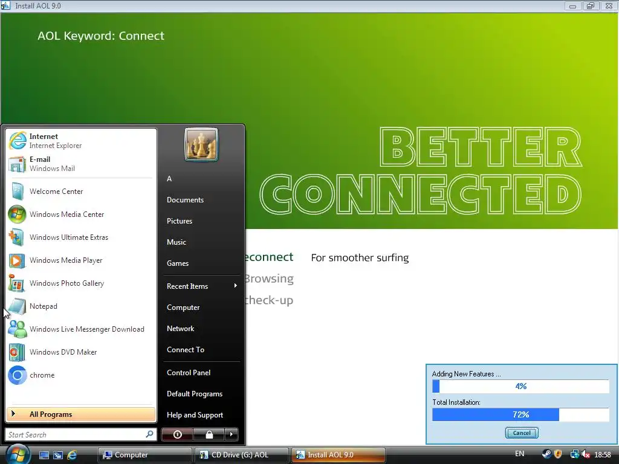Lock the computer with the padlock button
The height and width of the screenshot is (464, 619).
click(209, 434)
